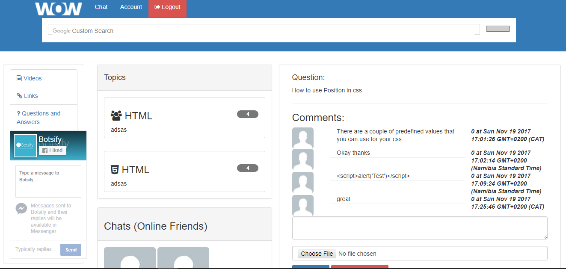Click the Messenger lightning icon
This screenshot has width=566, height=269.
[21, 208]
